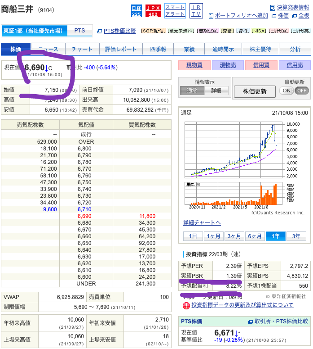Open 投資指標データの更新及び算出式について link
Screen dimensions: 313x349
242,305
